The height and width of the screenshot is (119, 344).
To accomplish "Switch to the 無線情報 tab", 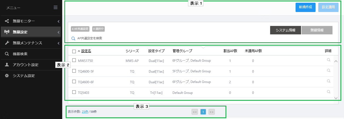I will pyautogui.click(x=317, y=30).
